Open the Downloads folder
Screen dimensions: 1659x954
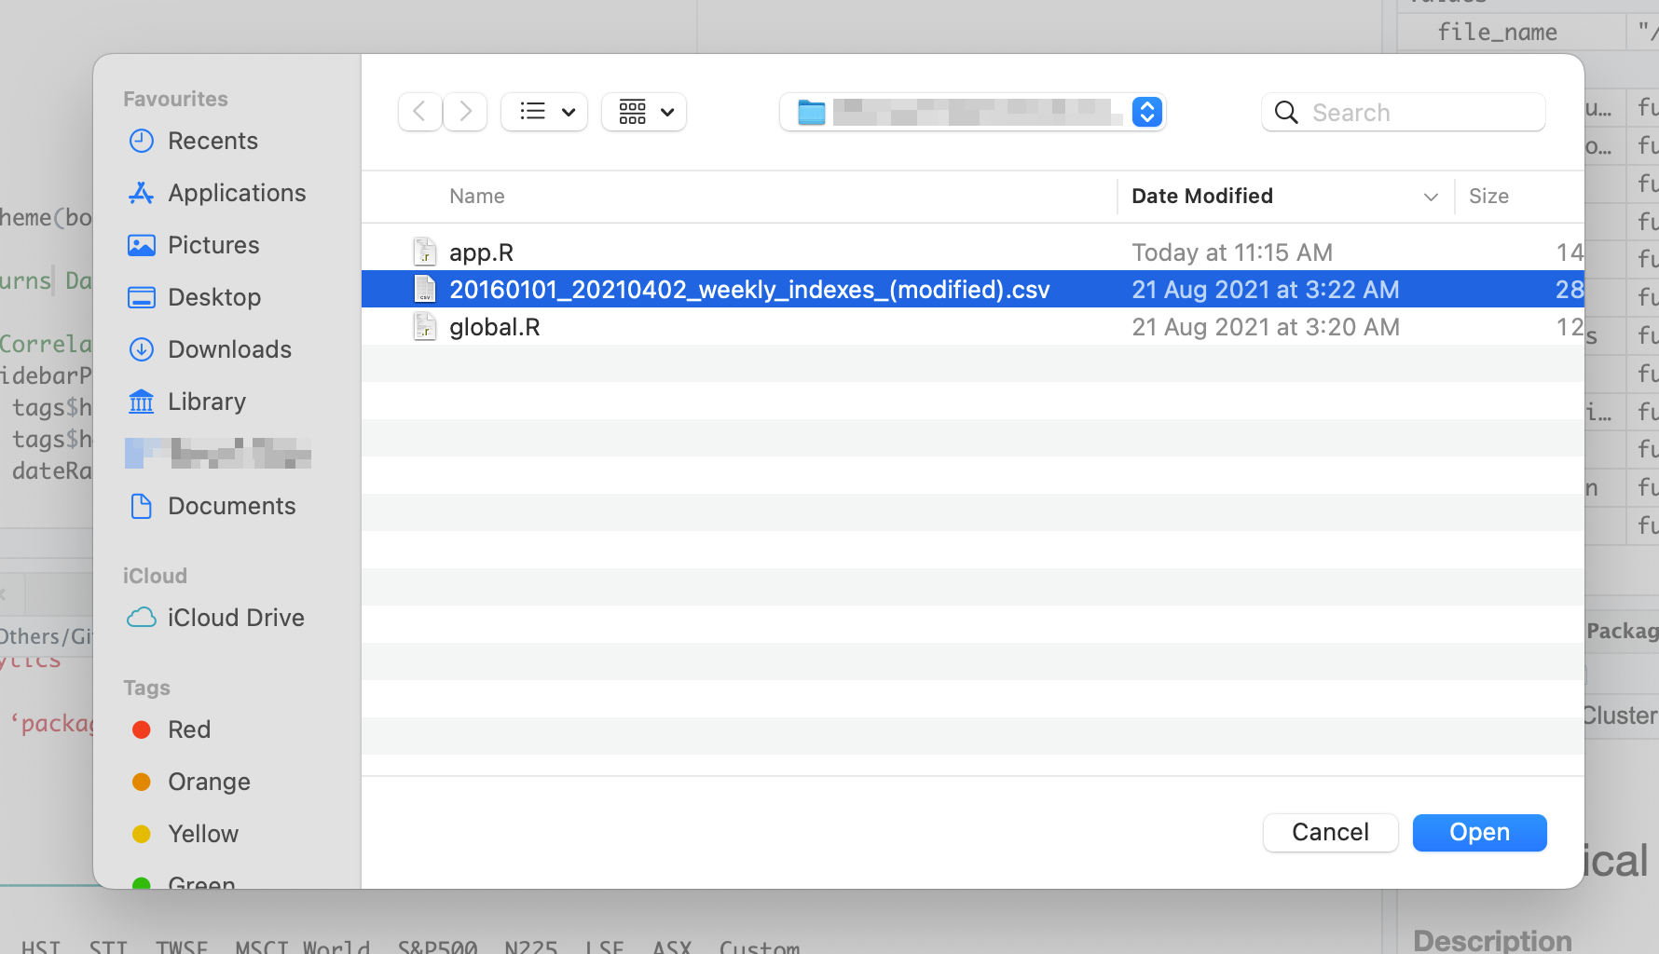pyautogui.click(x=229, y=349)
